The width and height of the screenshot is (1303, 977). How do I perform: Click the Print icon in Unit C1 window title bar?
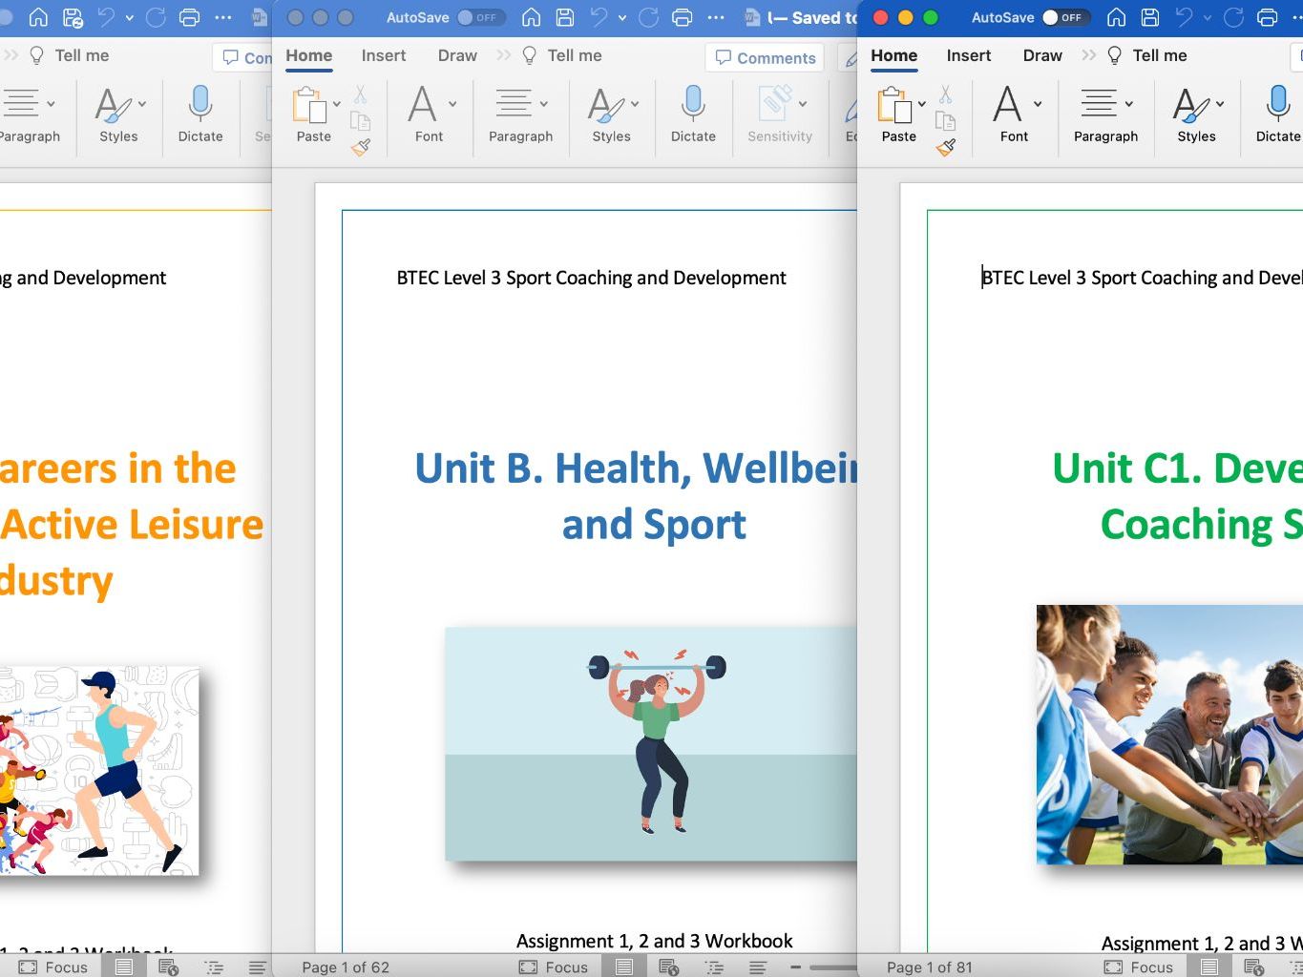(1267, 17)
